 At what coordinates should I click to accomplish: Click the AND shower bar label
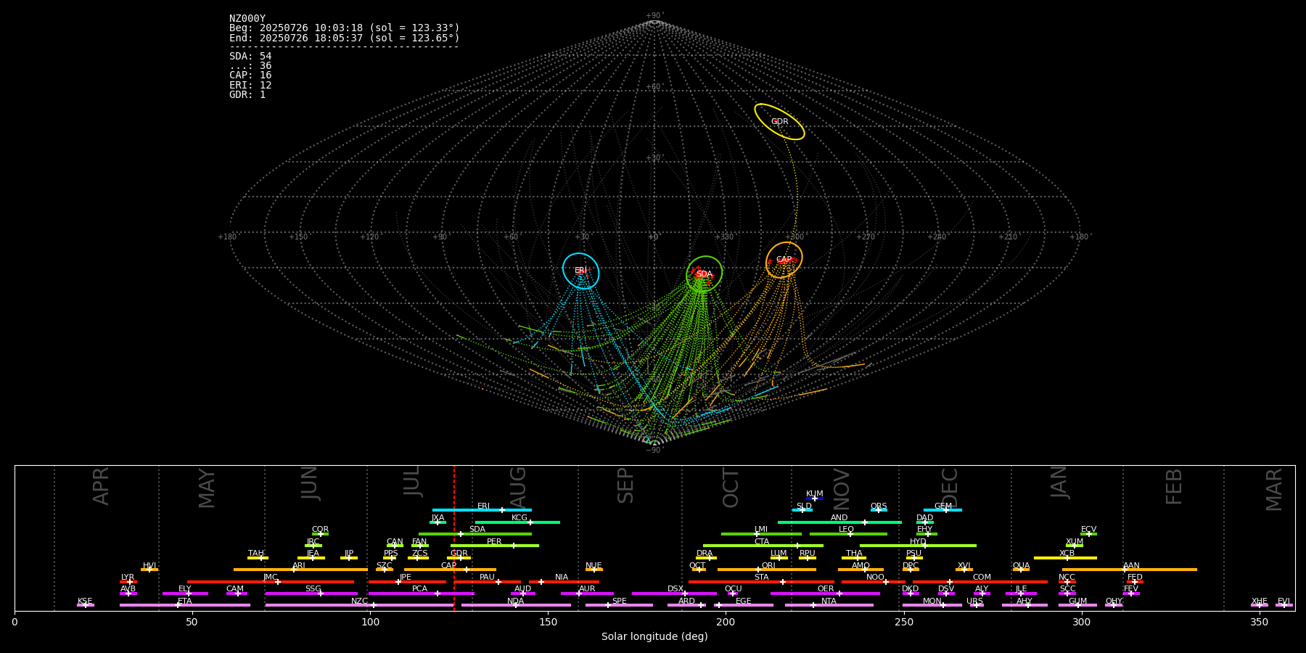click(x=839, y=518)
